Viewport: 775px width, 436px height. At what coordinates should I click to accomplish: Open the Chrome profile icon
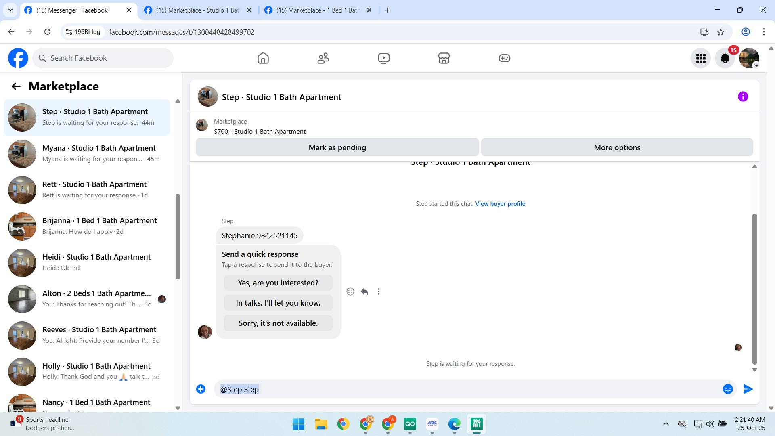click(746, 32)
